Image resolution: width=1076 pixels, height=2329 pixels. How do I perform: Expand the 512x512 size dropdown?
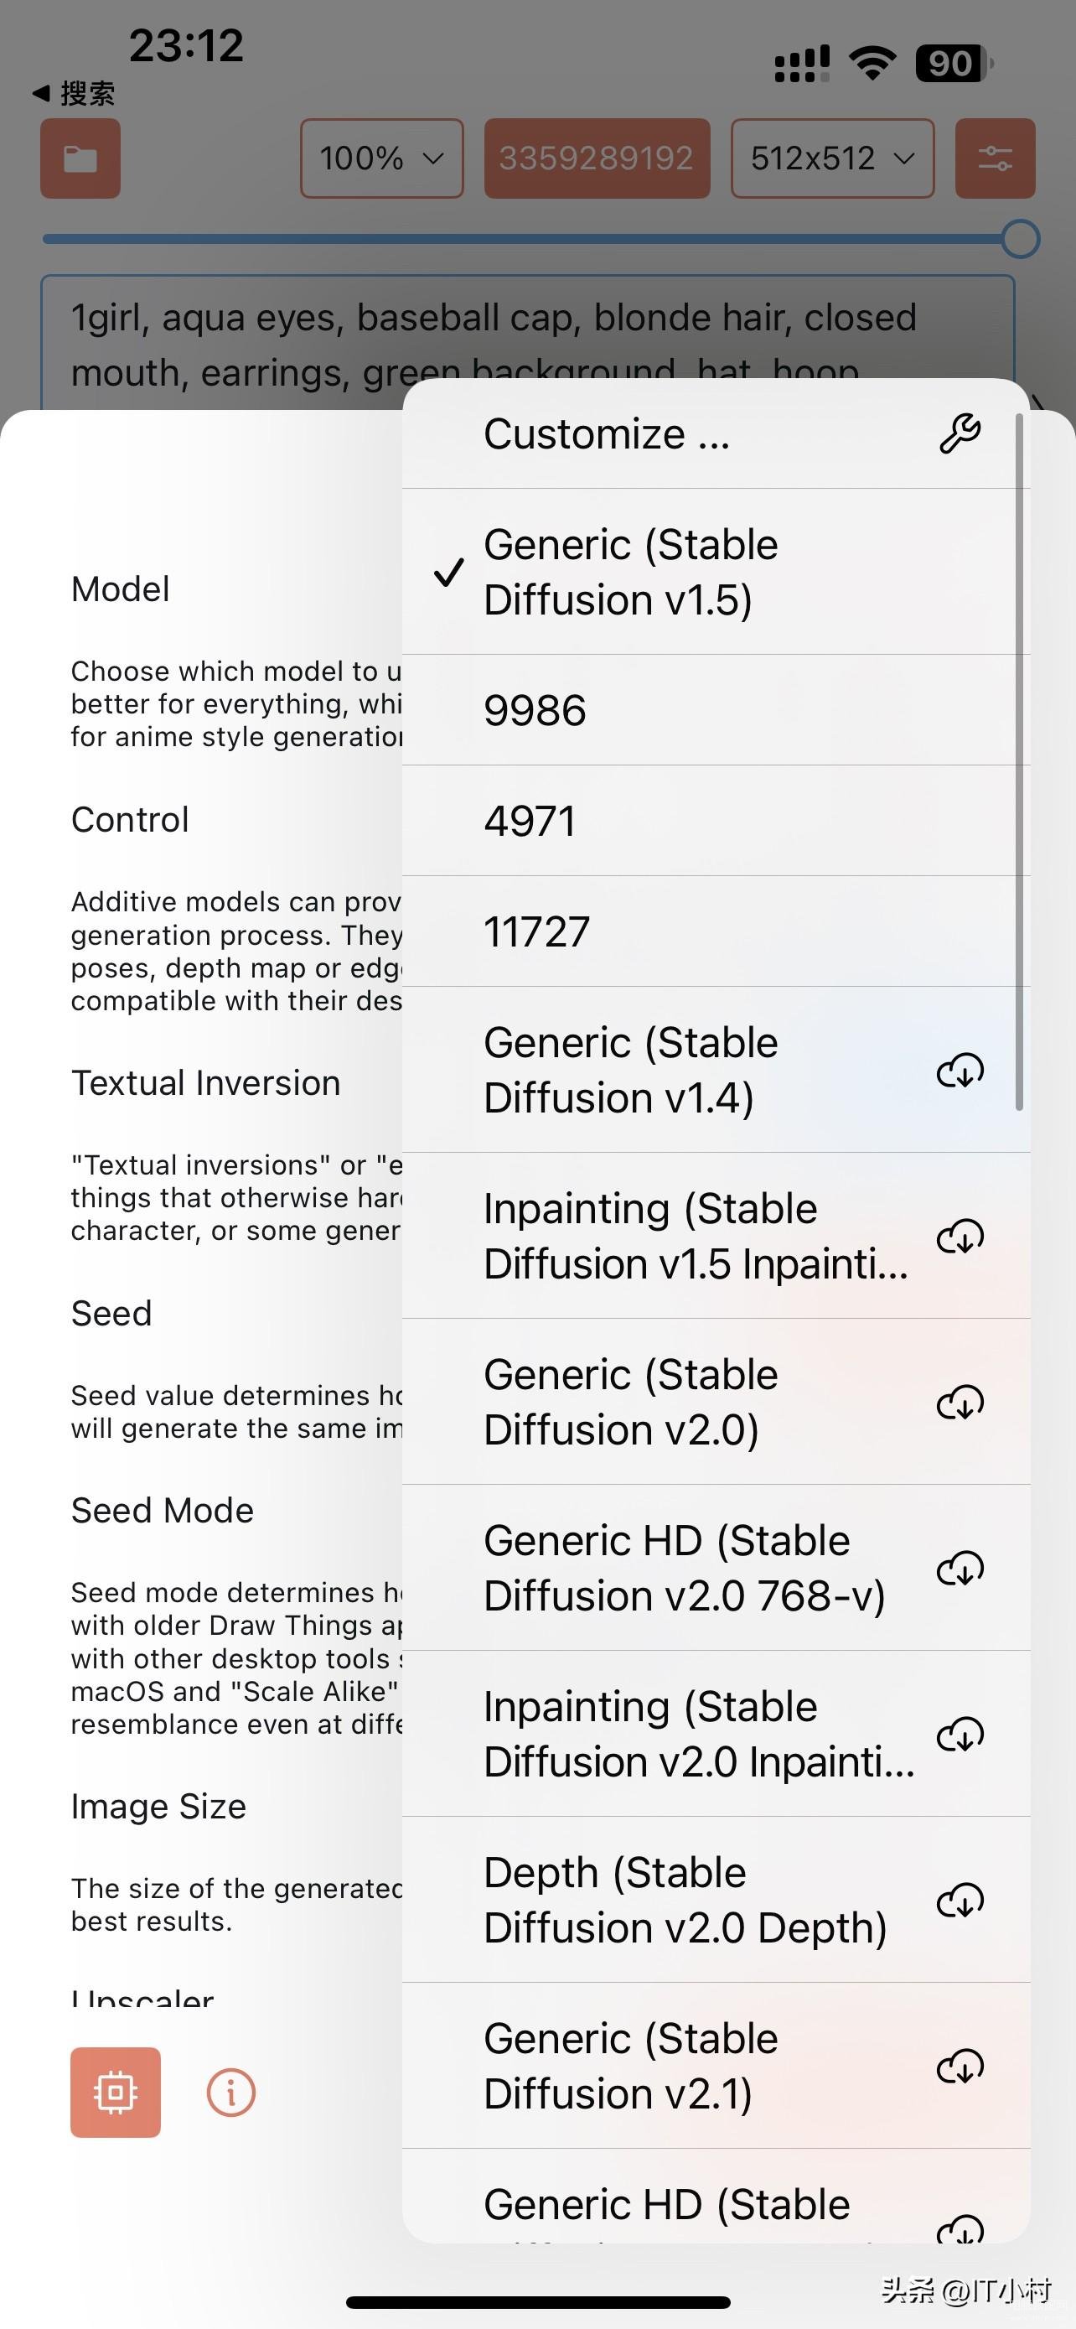click(832, 158)
